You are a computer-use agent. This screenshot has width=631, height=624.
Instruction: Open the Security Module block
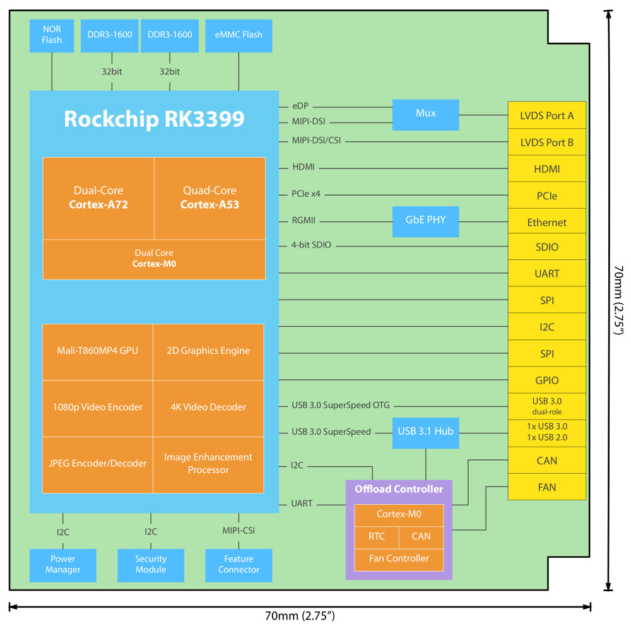[x=150, y=565]
